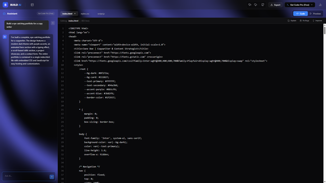The width and height of the screenshot is (326, 183).
Task: Click the editor vertical scrollbar thumb
Action: pos(324,30)
